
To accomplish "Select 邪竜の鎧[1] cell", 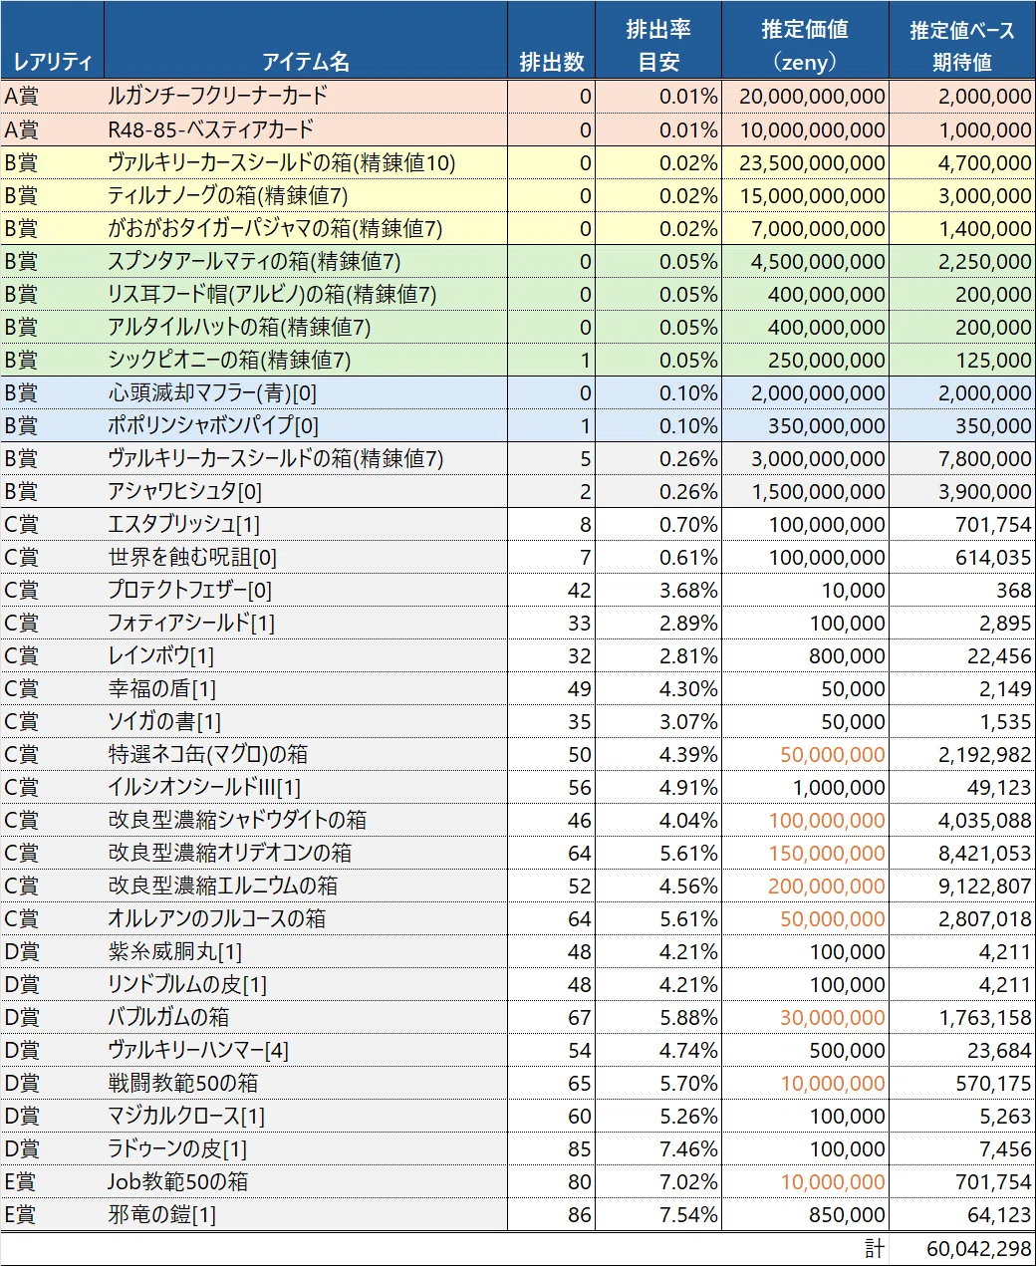I will tap(306, 1214).
